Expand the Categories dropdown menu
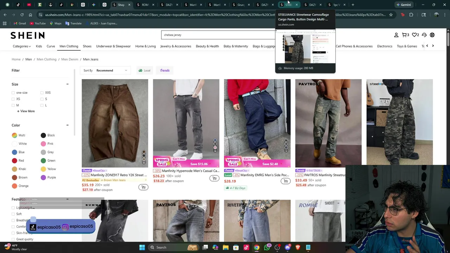The width and height of the screenshot is (450, 253). click(22, 46)
